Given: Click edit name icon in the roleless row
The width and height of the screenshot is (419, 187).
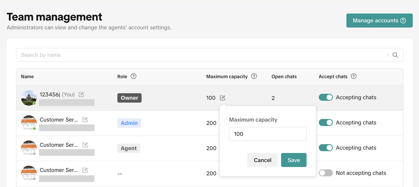Looking at the screenshot, I should pyautogui.click(x=85, y=170).
